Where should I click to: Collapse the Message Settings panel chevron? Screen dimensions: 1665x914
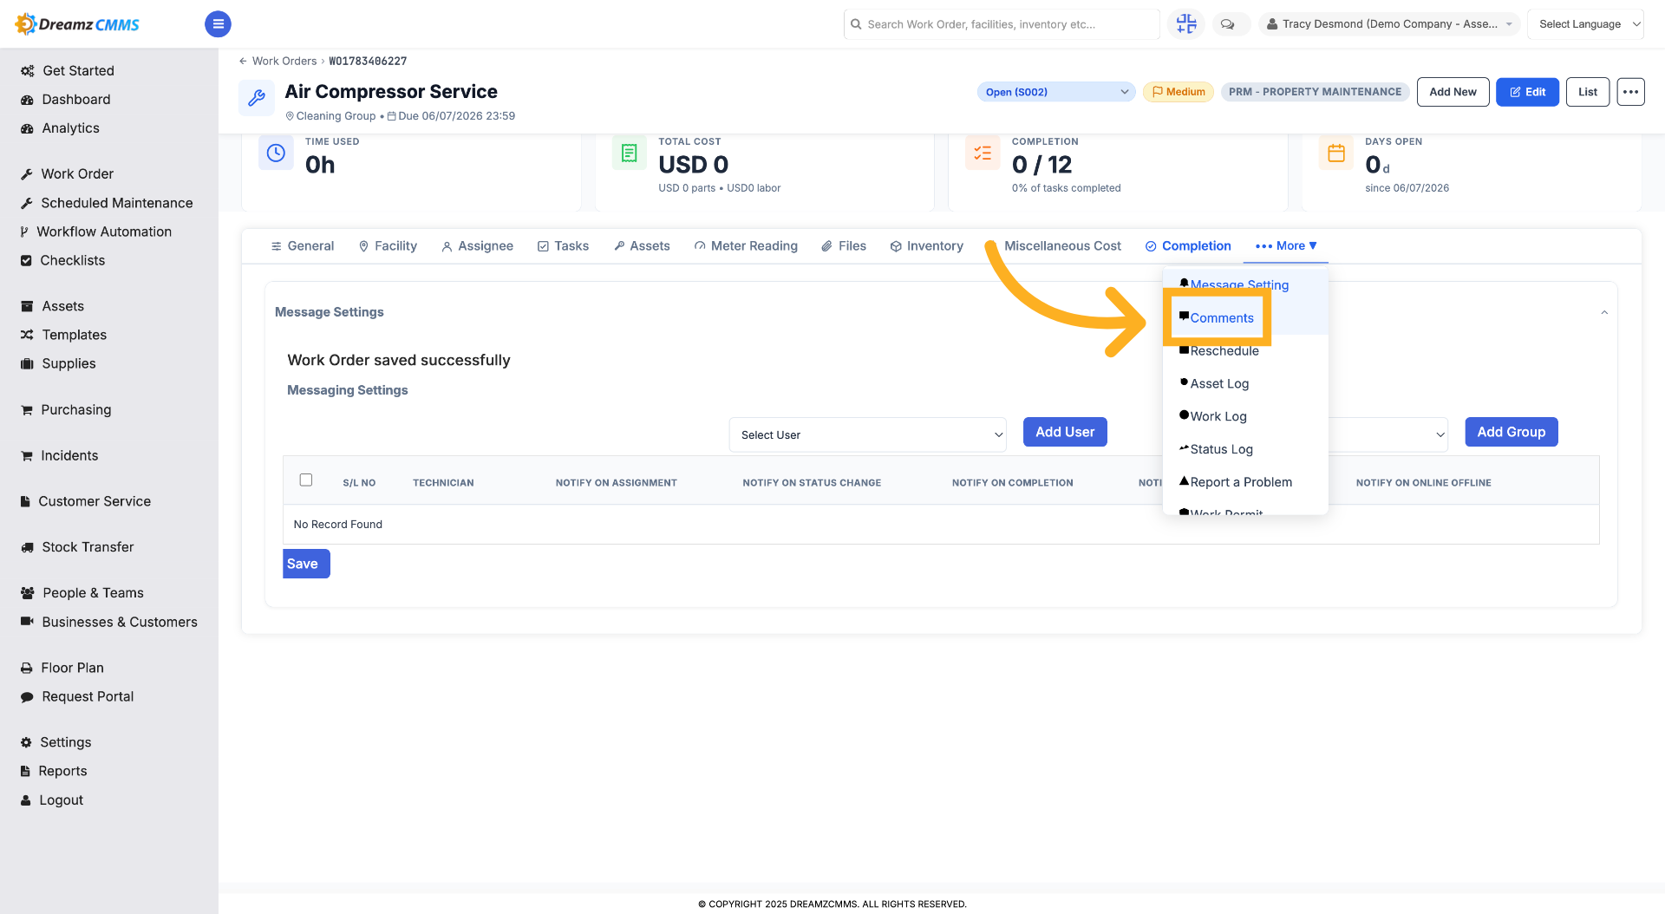[x=1604, y=312]
